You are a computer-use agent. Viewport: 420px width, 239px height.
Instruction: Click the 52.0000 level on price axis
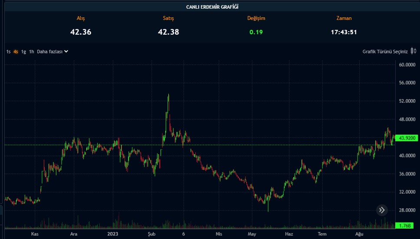point(407,101)
